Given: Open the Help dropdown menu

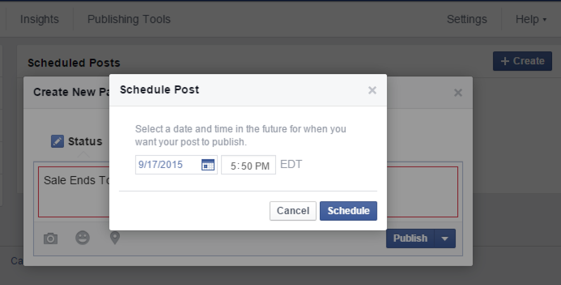Looking at the screenshot, I should [x=531, y=19].
